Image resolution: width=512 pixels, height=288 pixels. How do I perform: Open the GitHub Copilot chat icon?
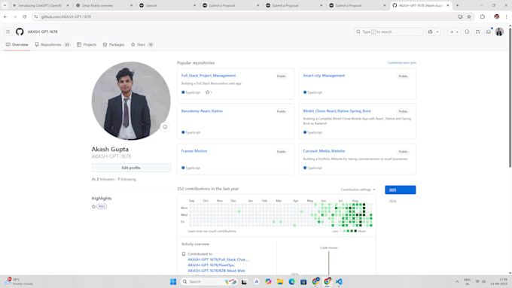coord(430,32)
